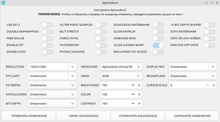Image resolution: width=220 pixels, height=122 pixels.
Task: Toggle the USE DX12 switch
Action: [x=47, y=25]
